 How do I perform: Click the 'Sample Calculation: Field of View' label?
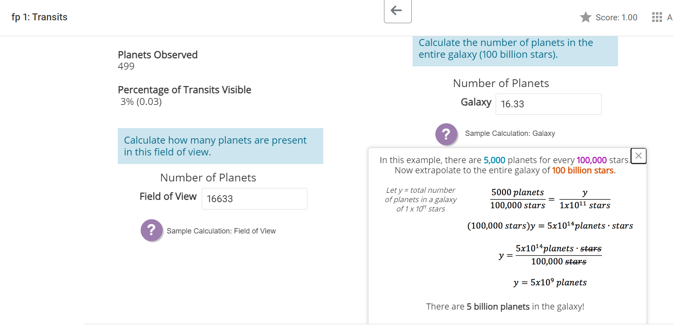221,231
